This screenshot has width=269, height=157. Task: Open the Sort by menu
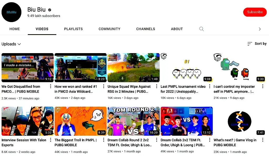tap(257, 44)
